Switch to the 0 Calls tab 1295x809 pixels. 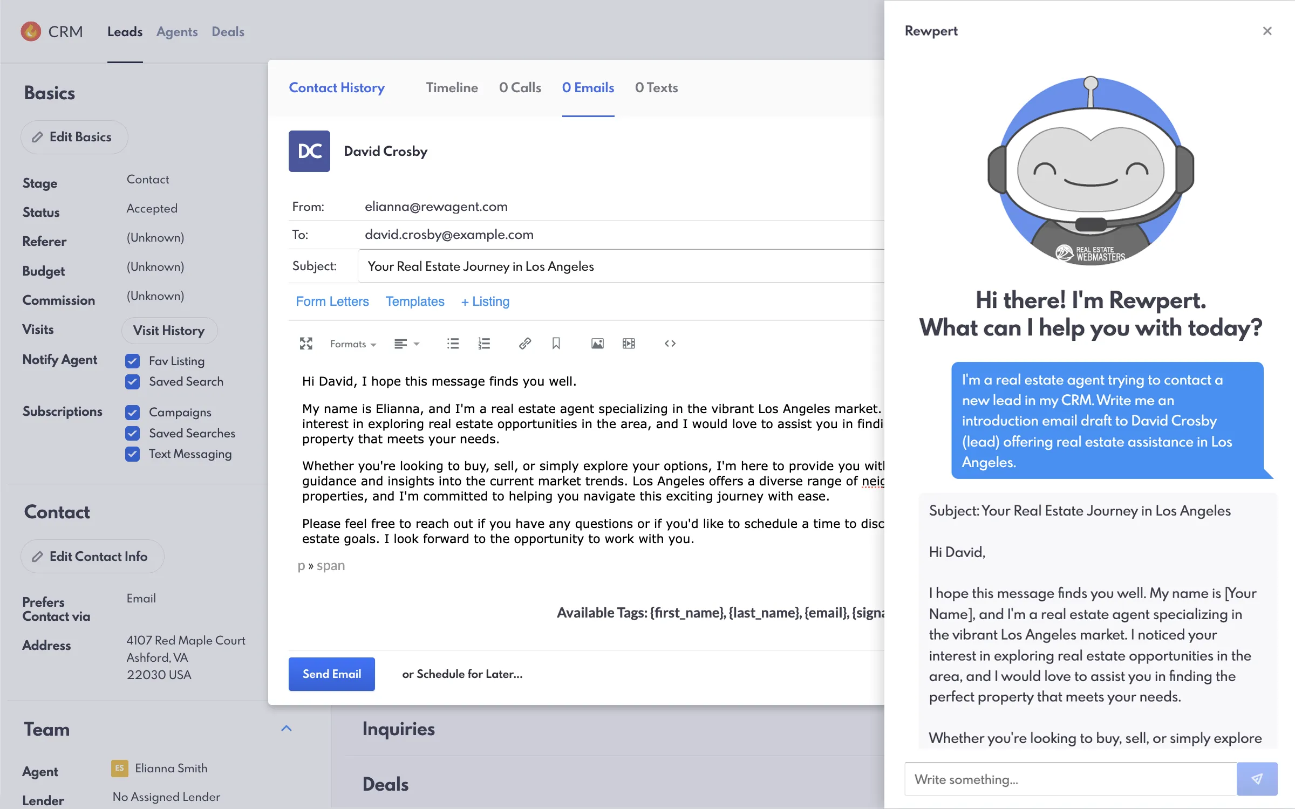pyautogui.click(x=520, y=87)
